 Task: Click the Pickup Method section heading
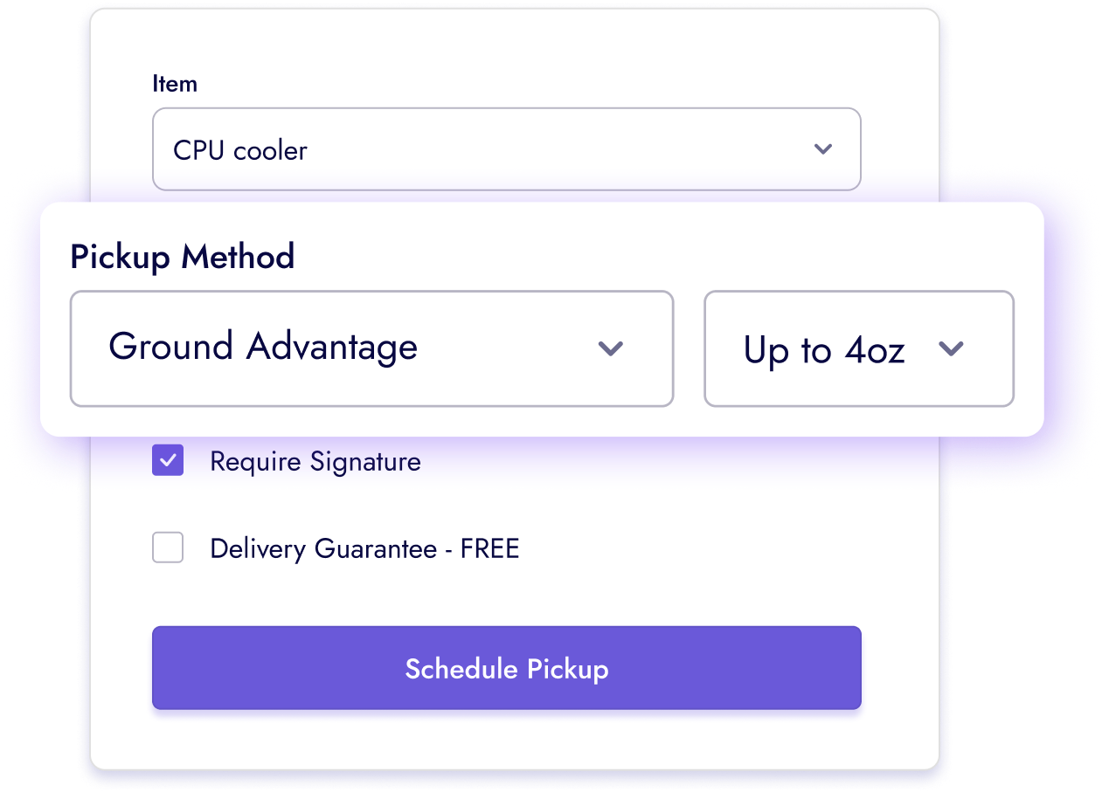click(182, 257)
